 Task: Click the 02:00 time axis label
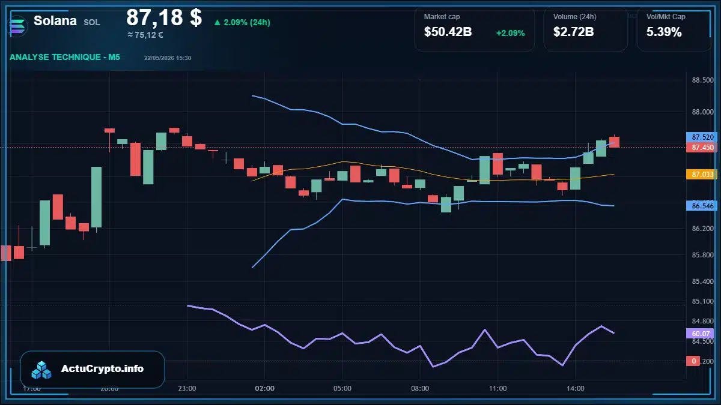(x=265, y=388)
